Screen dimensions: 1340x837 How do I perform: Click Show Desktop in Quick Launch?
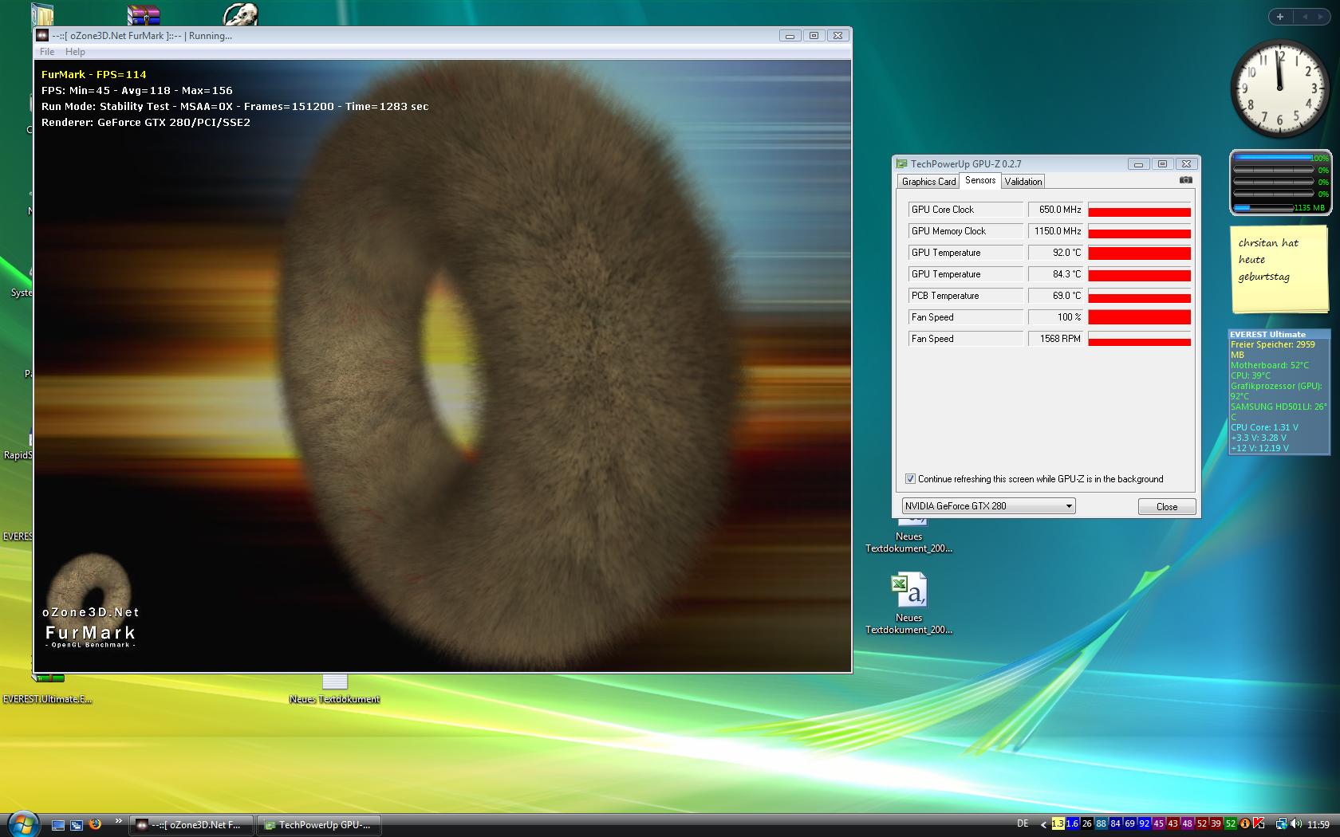click(x=58, y=825)
